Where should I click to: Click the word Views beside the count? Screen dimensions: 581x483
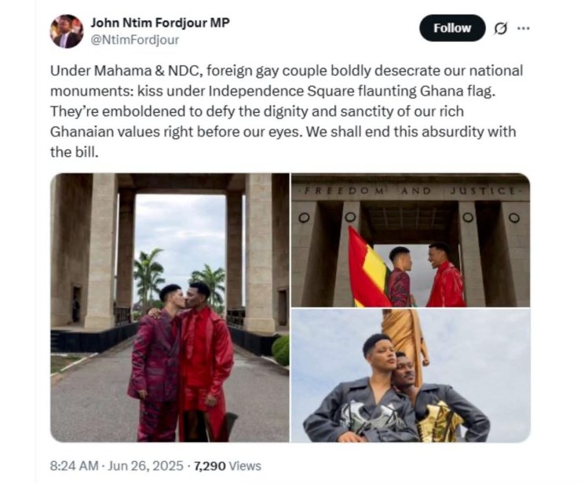245,466
